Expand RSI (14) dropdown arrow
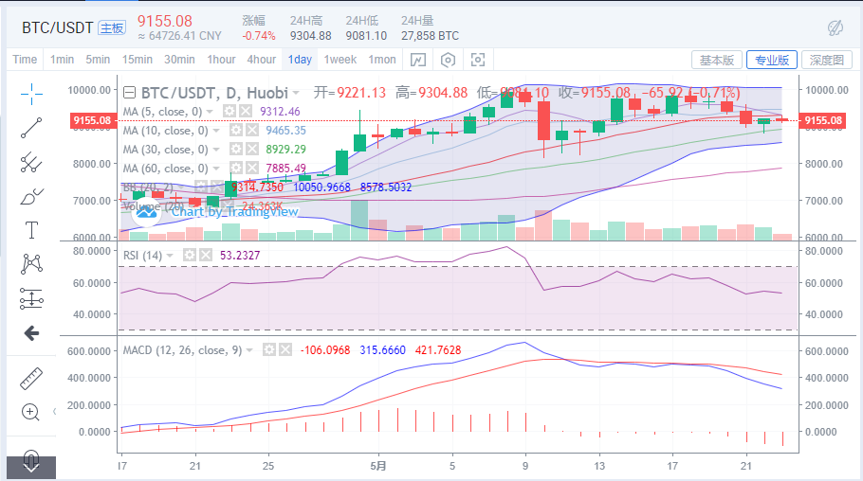This screenshot has height=481, width=863. tap(170, 256)
